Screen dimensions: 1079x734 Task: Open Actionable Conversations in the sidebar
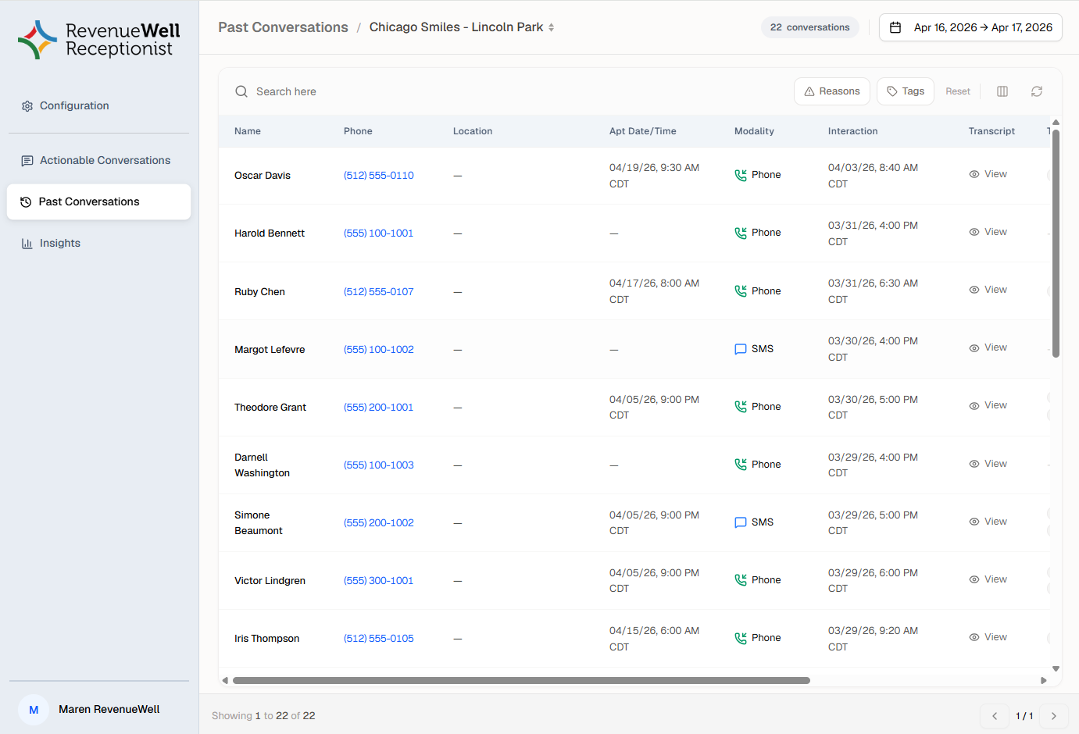[x=105, y=160]
